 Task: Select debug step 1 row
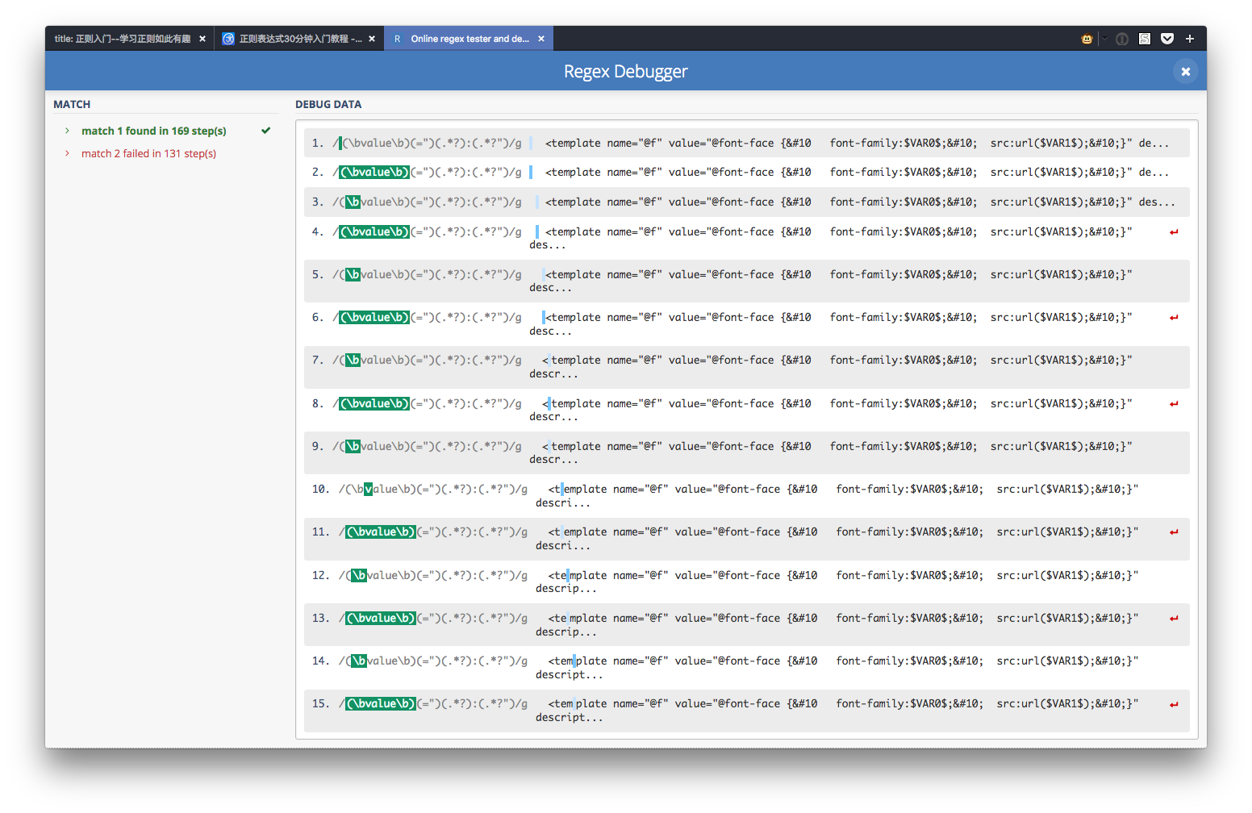click(746, 144)
